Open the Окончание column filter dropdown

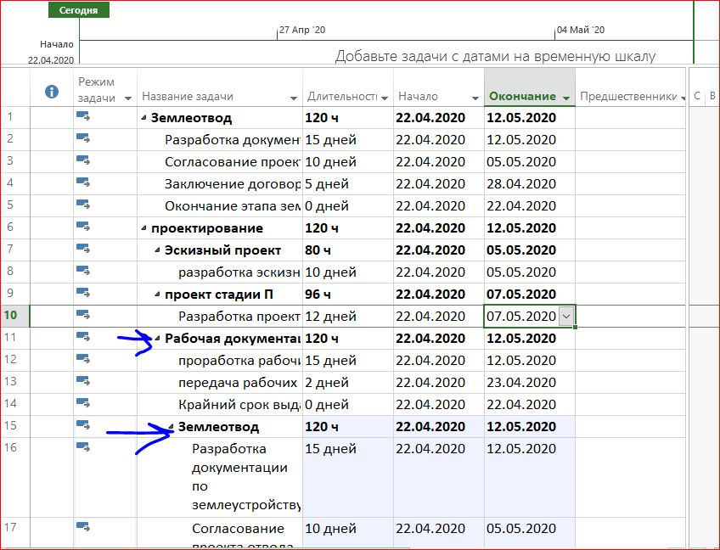coord(566,98)
